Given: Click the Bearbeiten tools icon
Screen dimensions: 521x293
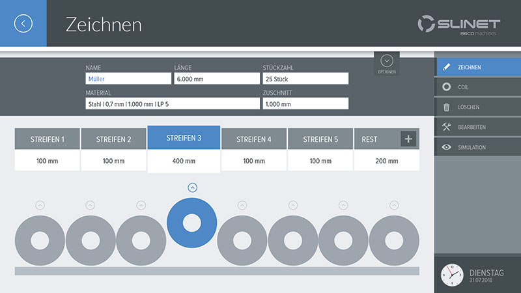Looking at the screenshot, I should (x=446, y=127).
